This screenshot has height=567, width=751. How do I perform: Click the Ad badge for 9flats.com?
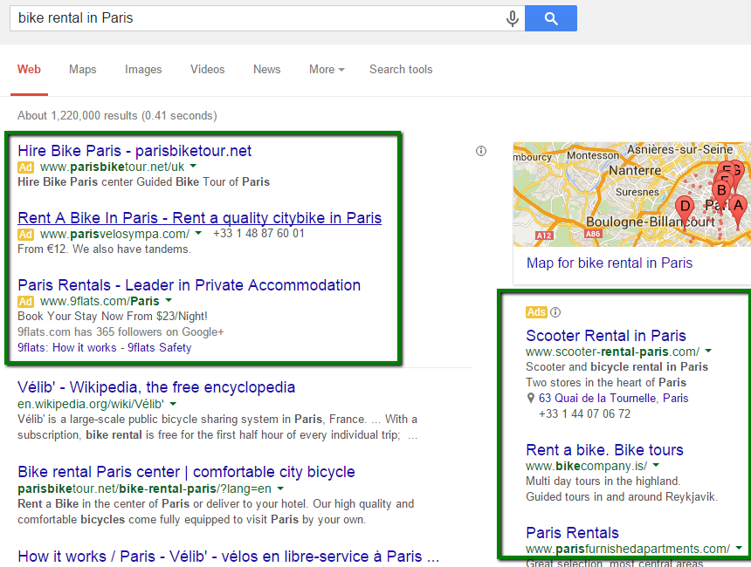(x=25, y=302)
